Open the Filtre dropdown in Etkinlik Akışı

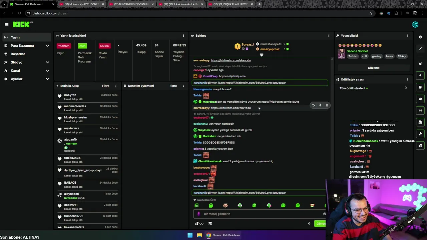pyautogui.click(x=106, y=86)
